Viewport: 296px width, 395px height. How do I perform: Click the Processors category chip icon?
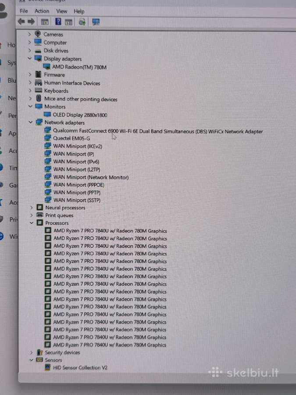coord(40,223)
